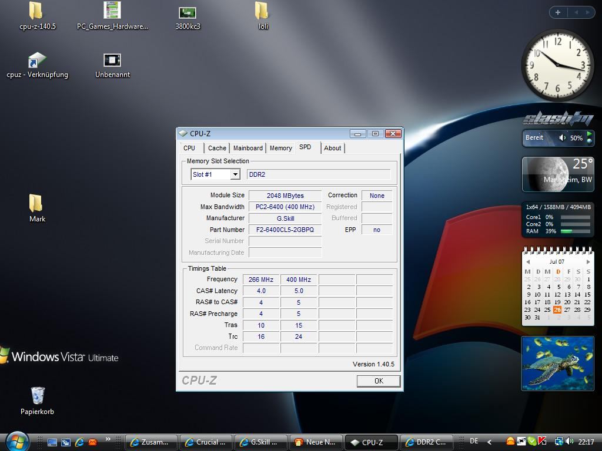Open the Memory tab
602x451 pixels.
280,148
